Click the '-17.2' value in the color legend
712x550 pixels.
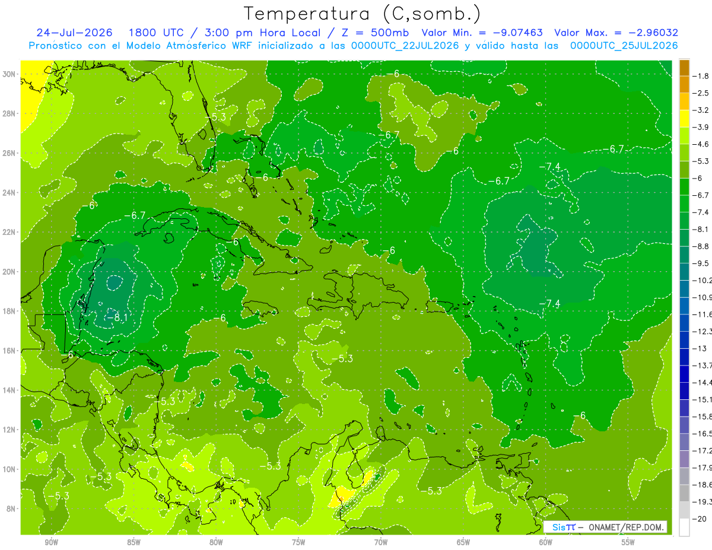703,450
